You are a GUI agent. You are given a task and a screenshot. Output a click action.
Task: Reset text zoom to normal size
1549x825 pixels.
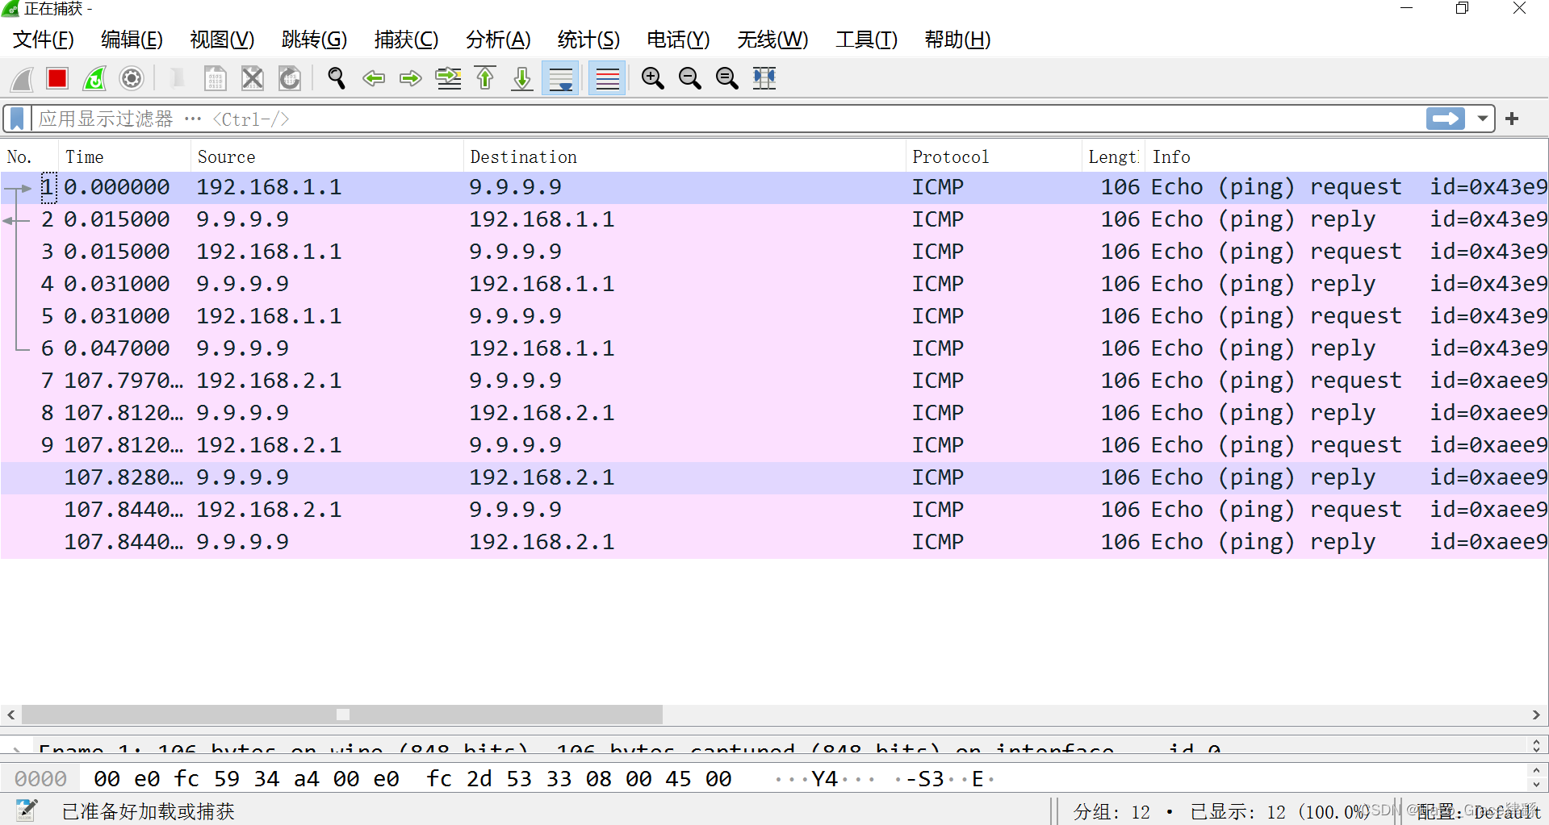(726, 78)
